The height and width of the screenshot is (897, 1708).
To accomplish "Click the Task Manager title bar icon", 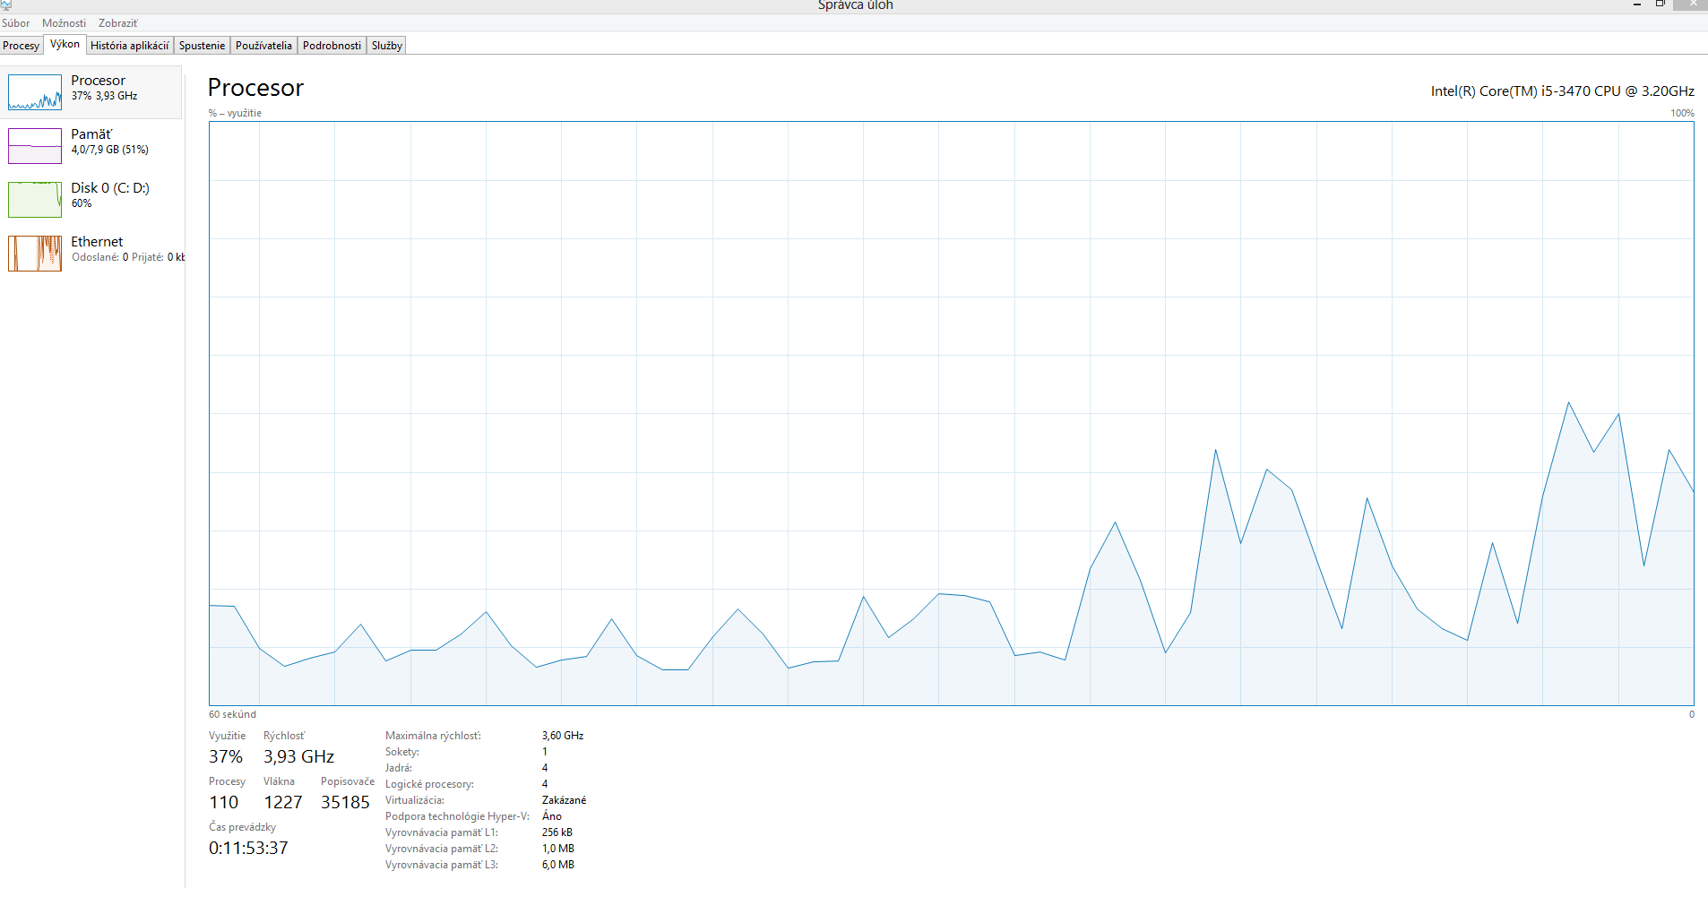I will [6, 4].
